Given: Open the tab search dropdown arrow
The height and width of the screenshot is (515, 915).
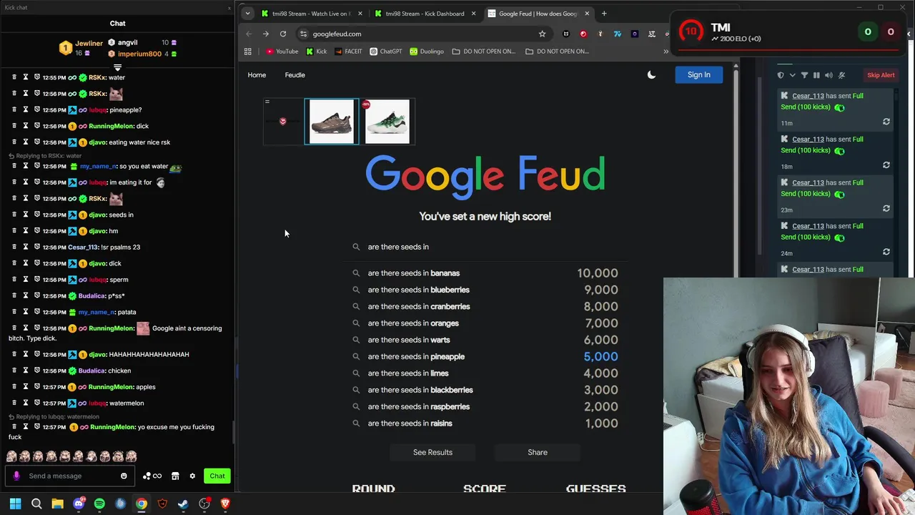Looking at the screenshot, I should coord(247,14).
